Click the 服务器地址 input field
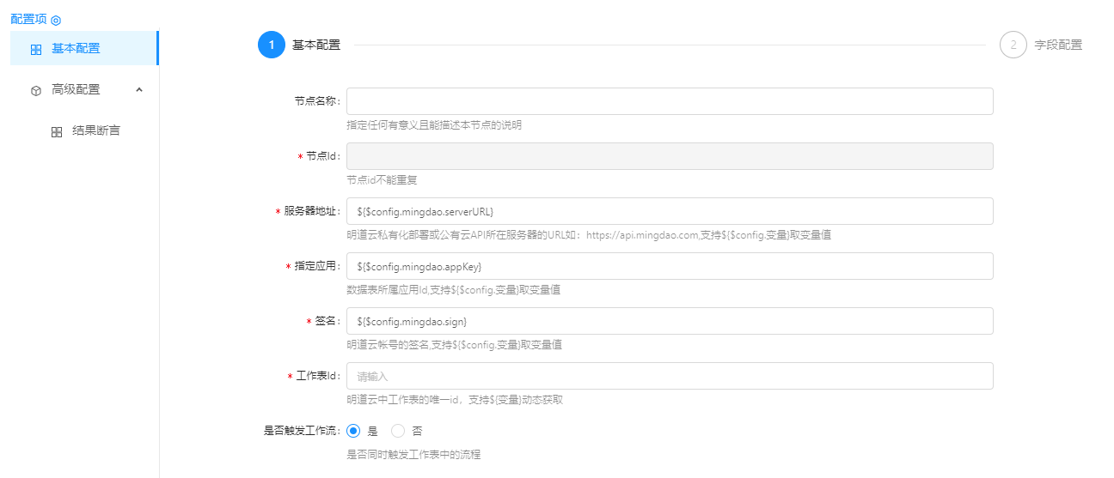 670,211
